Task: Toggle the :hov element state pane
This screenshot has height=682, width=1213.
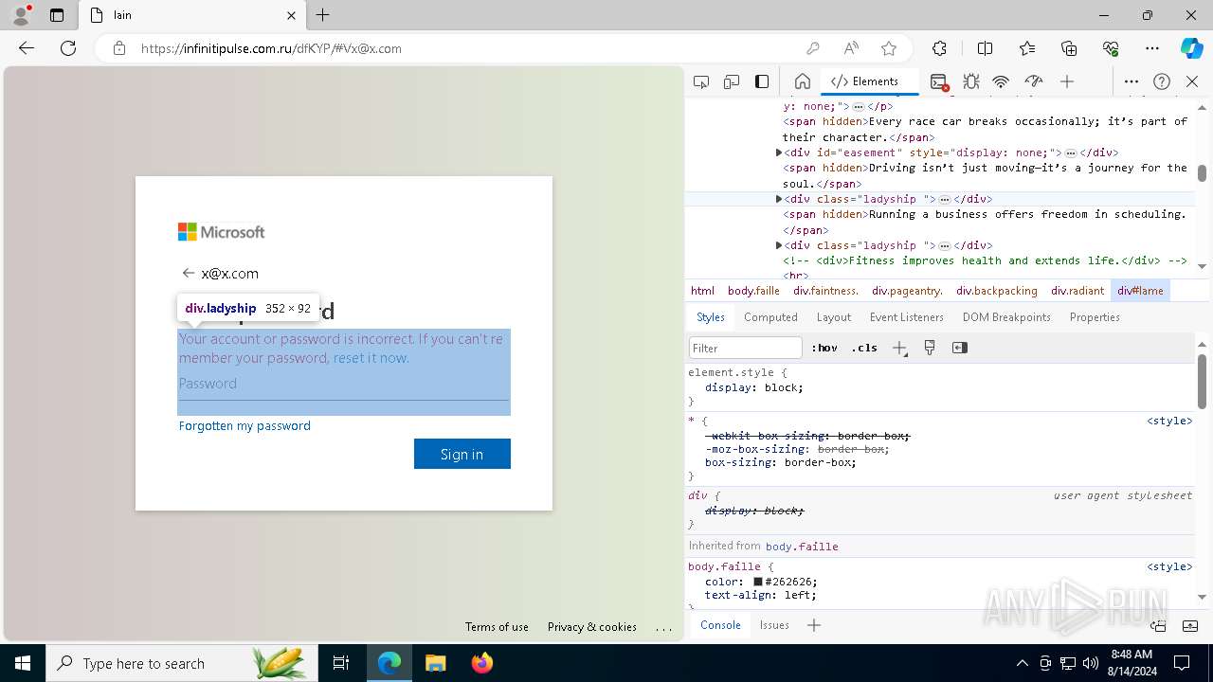Action: coord(824,348)
